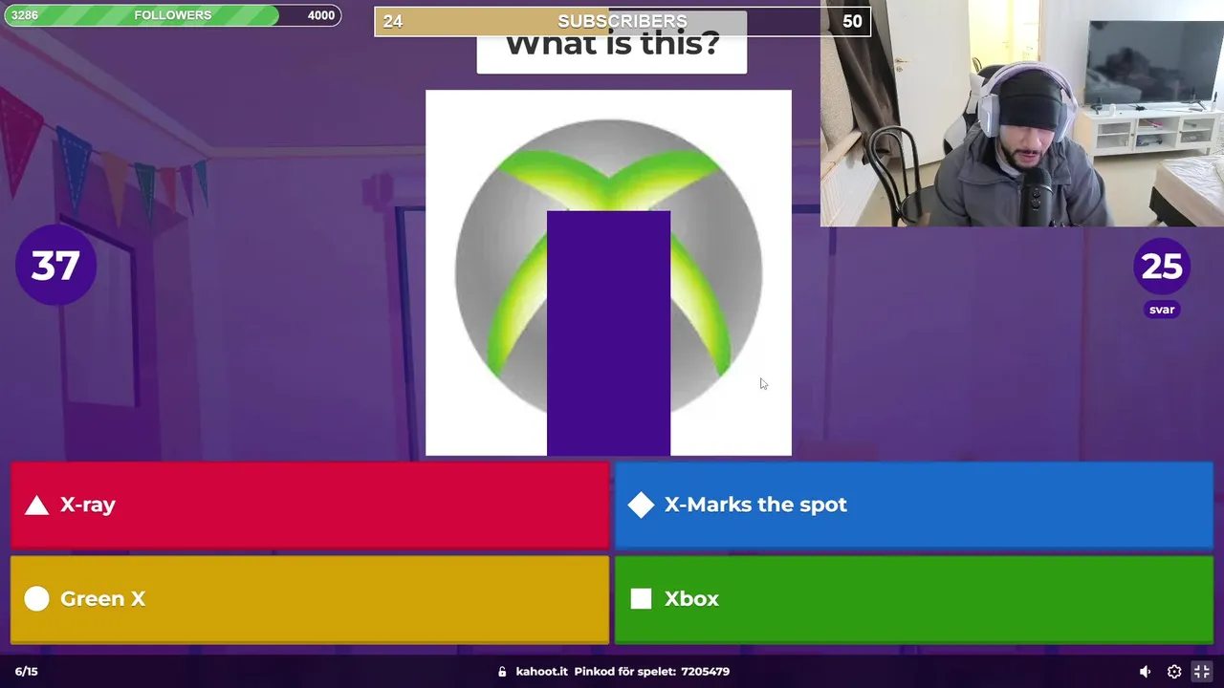Click the 25 answers counter circle
The height and width of the screenshot is (688, 1224).
pyautogui.click(x=1162, y=267)
